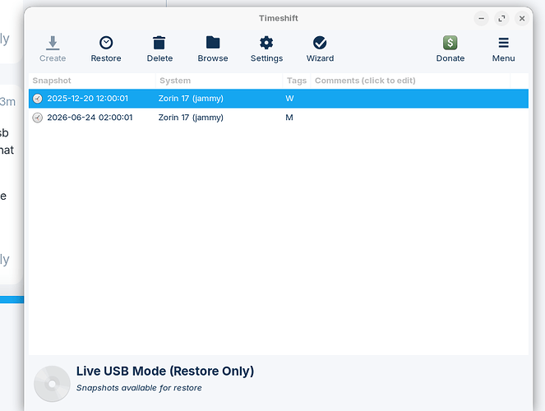Click the Comments (click to edit) header
Image resolution: width=545 pixels, height=411 pixels.
point(410,81)
